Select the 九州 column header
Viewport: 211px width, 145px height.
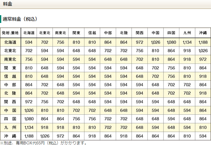[x=187, y=33]
